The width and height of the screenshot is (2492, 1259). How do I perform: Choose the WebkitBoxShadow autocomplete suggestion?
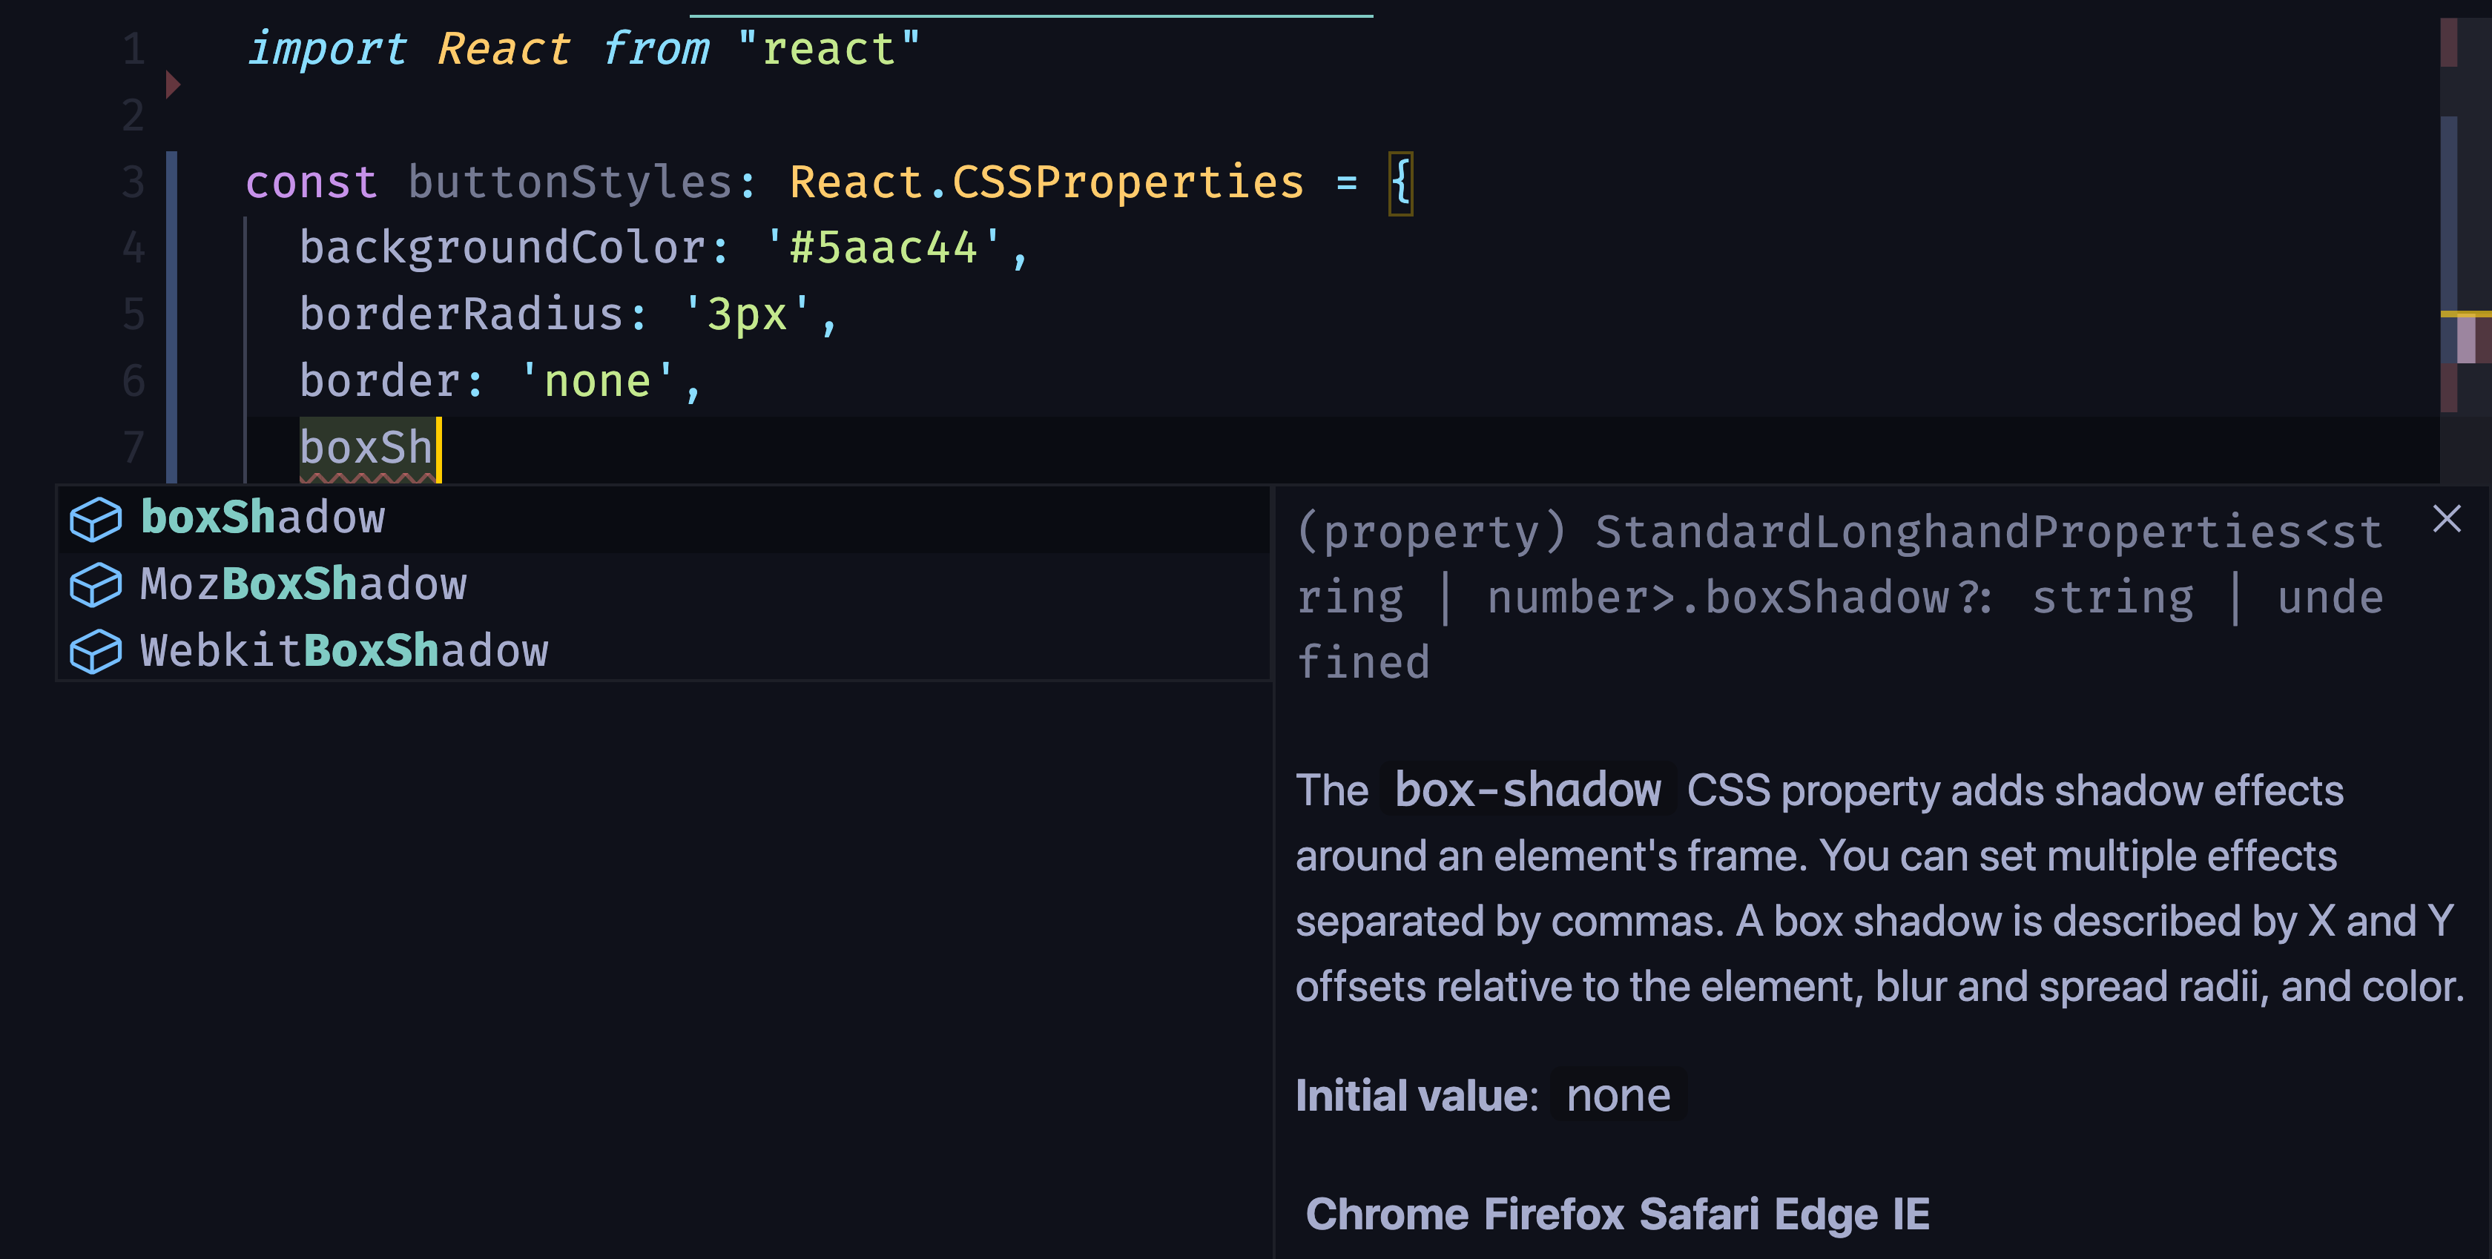coord(664,651)
